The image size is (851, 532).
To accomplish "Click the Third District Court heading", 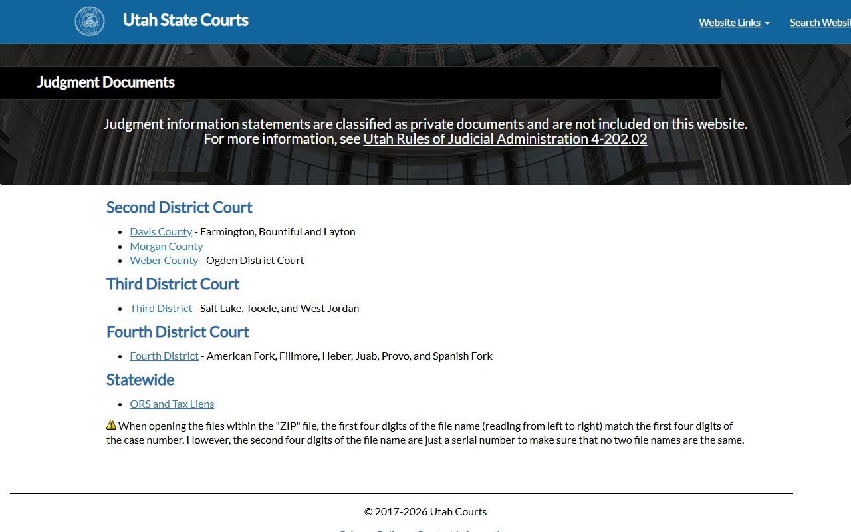I will pyautogui.click(x=173, y=284).
